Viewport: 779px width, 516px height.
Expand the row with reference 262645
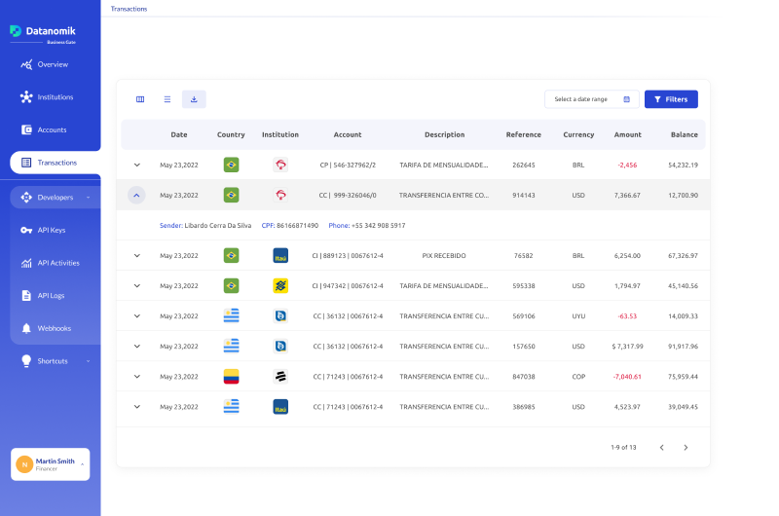tap(136, 165)
